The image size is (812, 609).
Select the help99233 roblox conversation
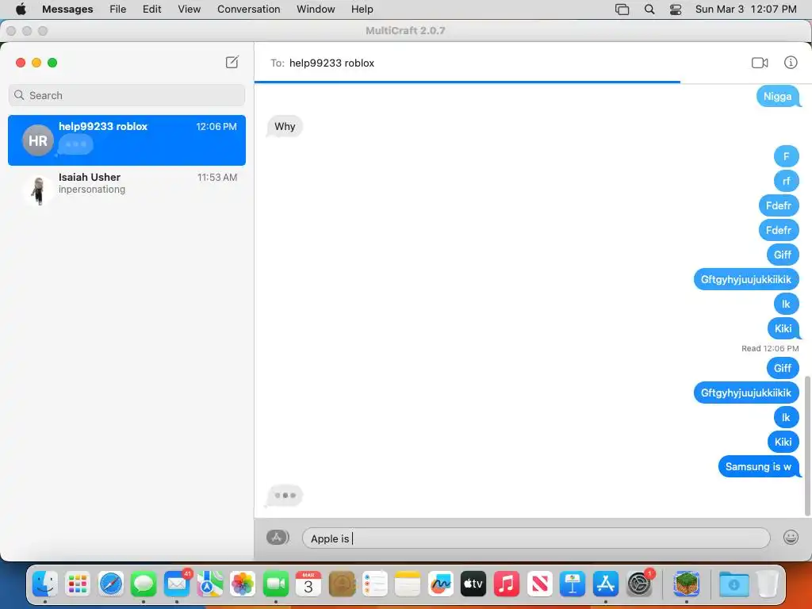tap(127, 140)
